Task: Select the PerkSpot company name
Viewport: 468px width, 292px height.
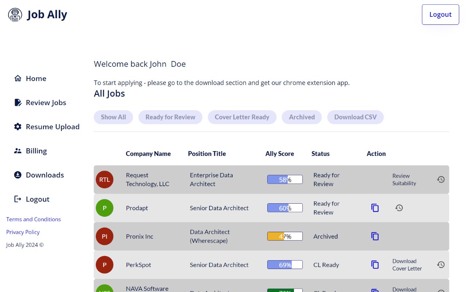Action: click(x=139, y=265)
